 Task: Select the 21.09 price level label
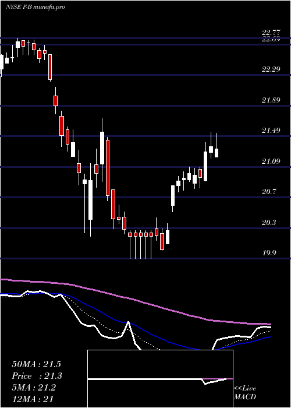tap(271, 161)
